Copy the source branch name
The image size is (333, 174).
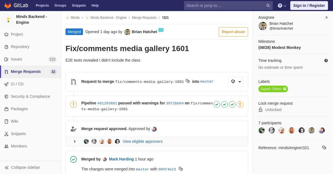pos(188,81)
